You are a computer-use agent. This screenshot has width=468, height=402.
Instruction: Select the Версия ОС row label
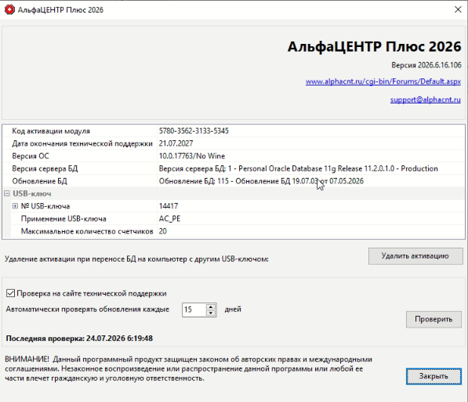(31, 156)
